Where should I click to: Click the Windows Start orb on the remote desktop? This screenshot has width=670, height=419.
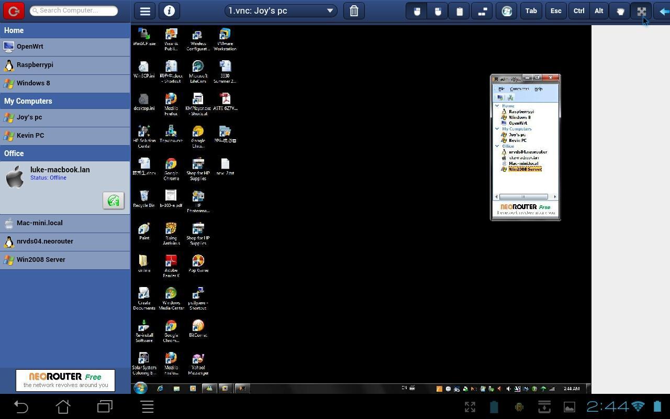[139, 388]
